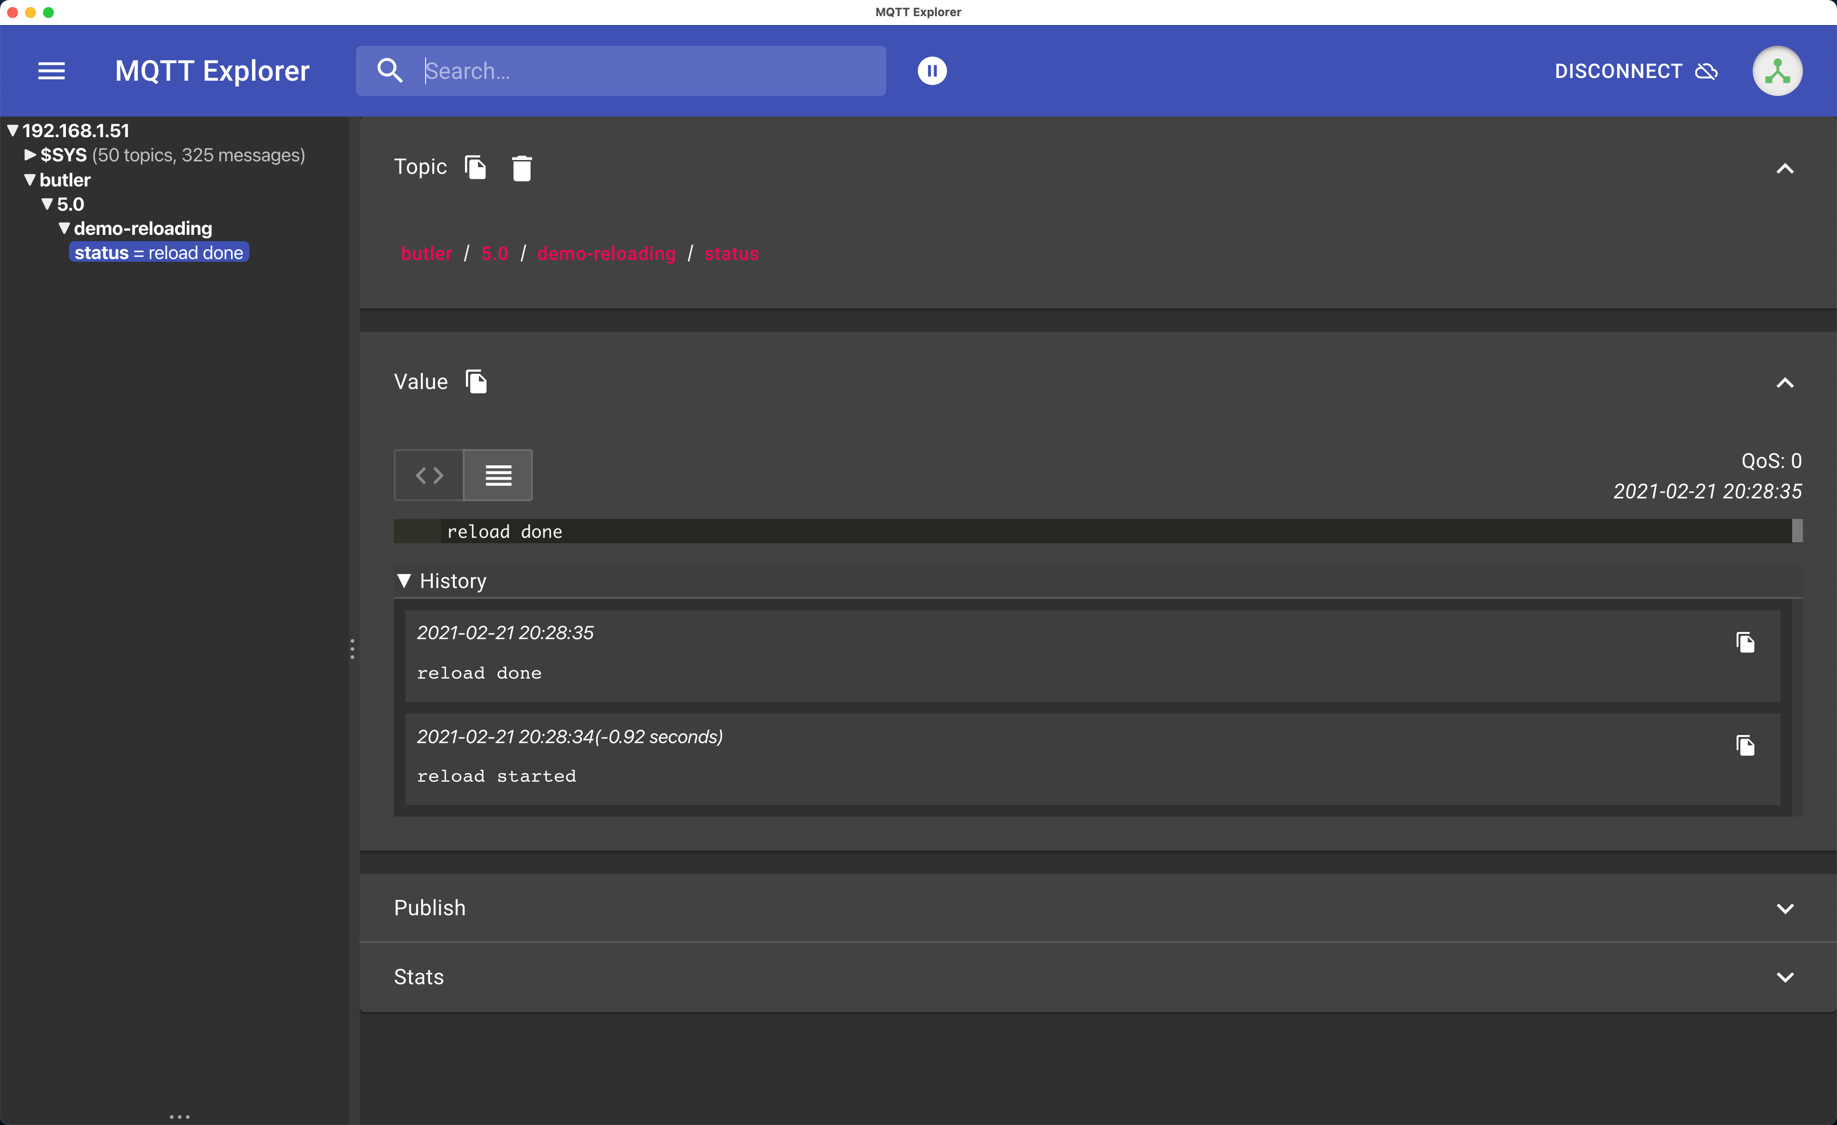Click the status breadcrumb link
1837x1125 pixels.
coord(731,253)
